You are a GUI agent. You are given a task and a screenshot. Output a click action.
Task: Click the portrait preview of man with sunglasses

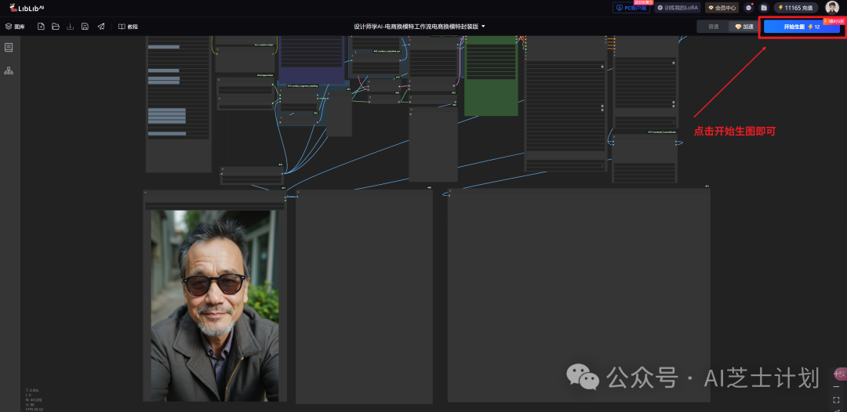214,305
